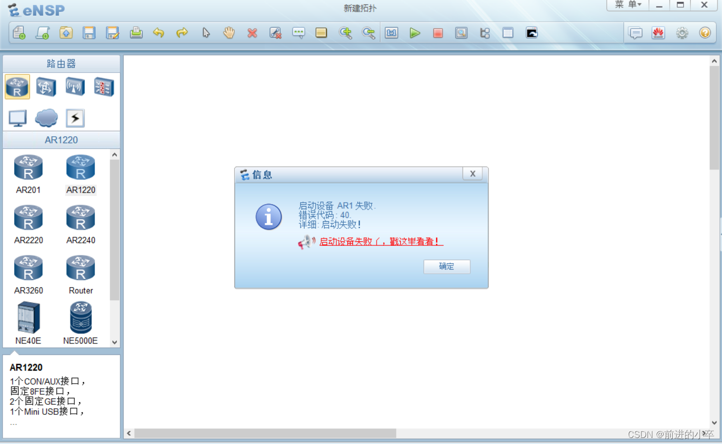Viewport: 722px width, 444px height.
Task: Pick the AR2220 router device
Action: tap(28, 224)
